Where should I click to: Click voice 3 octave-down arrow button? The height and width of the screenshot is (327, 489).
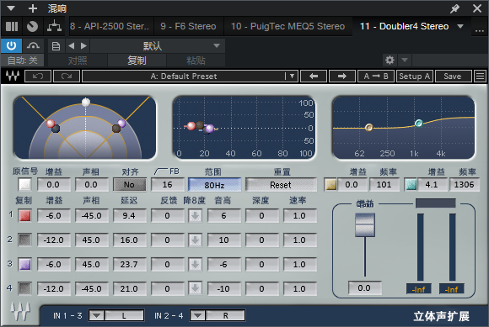point(196,265)
